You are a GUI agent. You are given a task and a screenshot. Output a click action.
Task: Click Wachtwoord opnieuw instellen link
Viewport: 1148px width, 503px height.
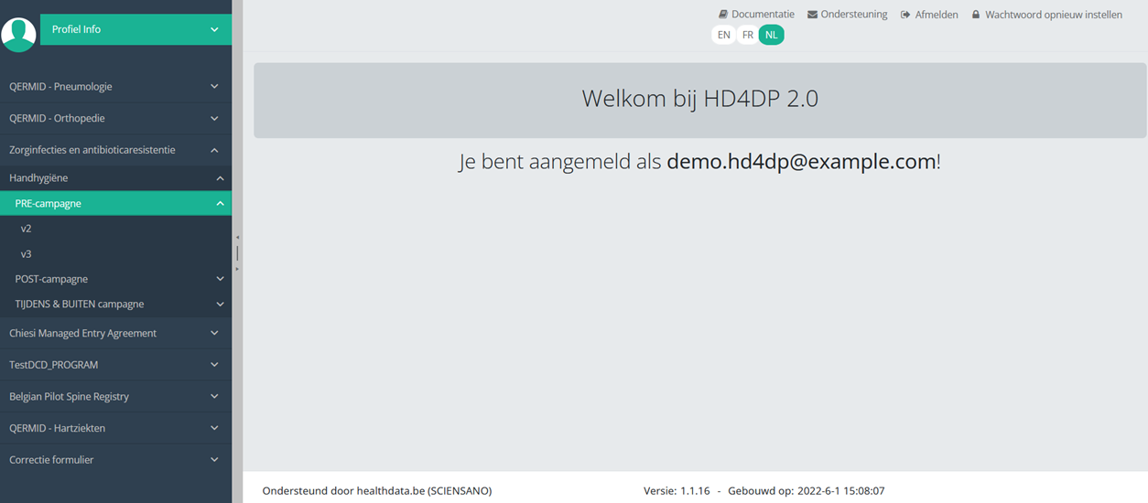1053,15
